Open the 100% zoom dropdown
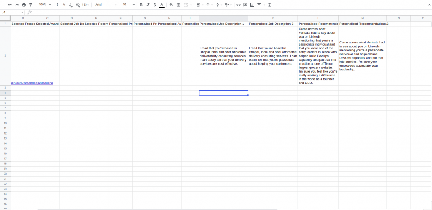Viewport: 432px width, 210px height. 45,5
